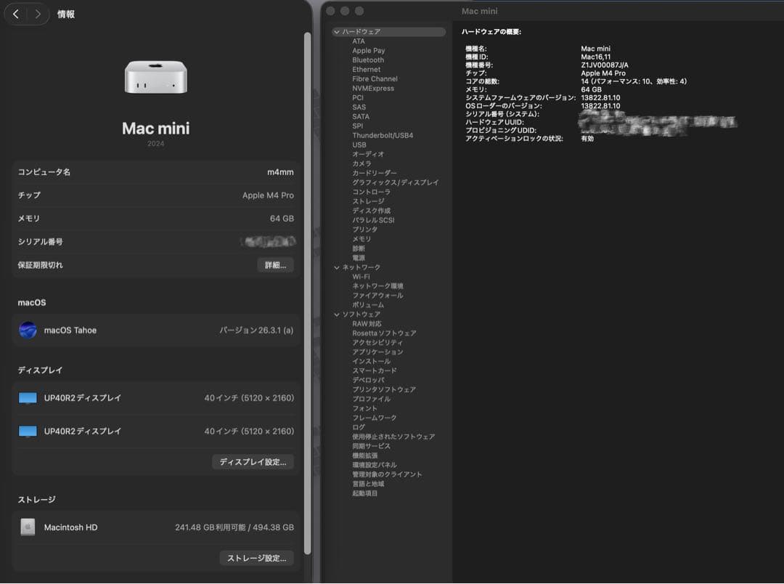This screenshot has height=584, width=784.
Task: Select Fibre Channel in the sidebar
Action: (x=375, y=79)
